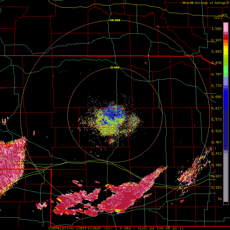Click the 0.840 scale value
Viewport: 230px width, 230px height.
click(216, 63)
